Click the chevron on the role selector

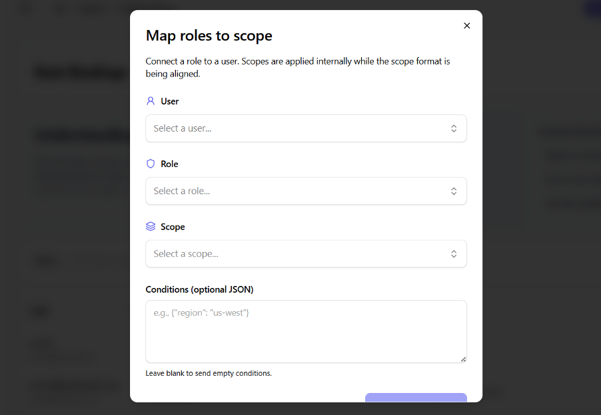[454, 191]
